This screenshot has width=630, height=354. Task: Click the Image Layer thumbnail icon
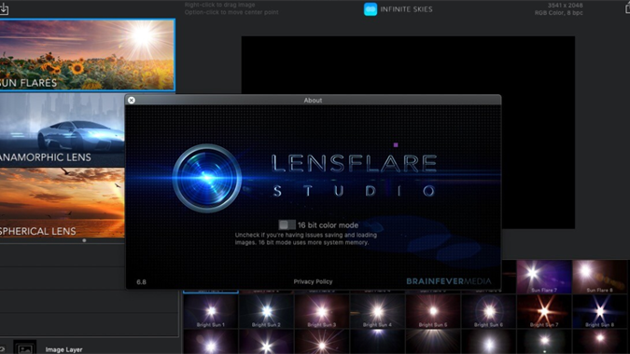25,347
